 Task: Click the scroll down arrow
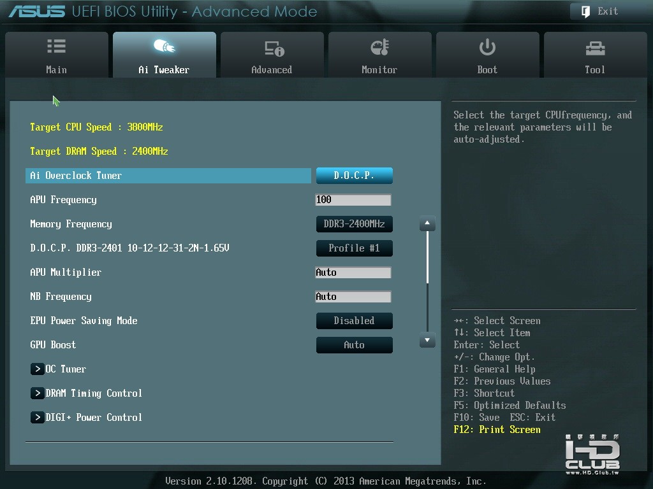[x=427, y=340]
